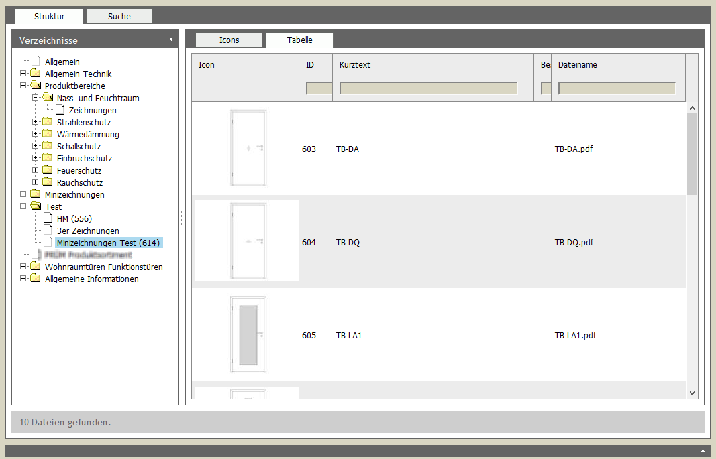Screen dimensions: 716x459
Task: Click the table scrollbar down arrow
Action: tap(692, 393)
